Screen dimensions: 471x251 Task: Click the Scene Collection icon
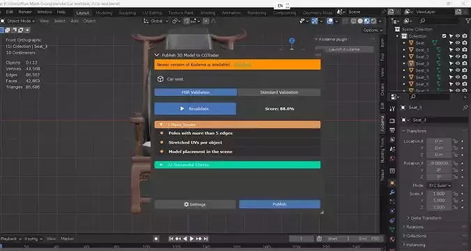(x=397, y=29)
